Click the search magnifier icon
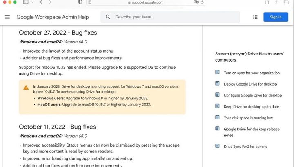Screen dimensions: 294x167 [x=108, y=17]
